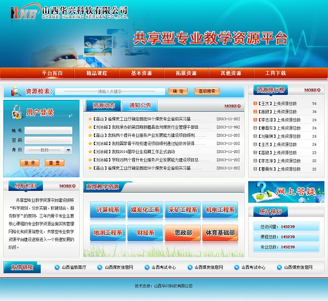This screenshot has height=301, width=328.
Task: Switch to the 通知公告 tab
Action: click(140, 106)
